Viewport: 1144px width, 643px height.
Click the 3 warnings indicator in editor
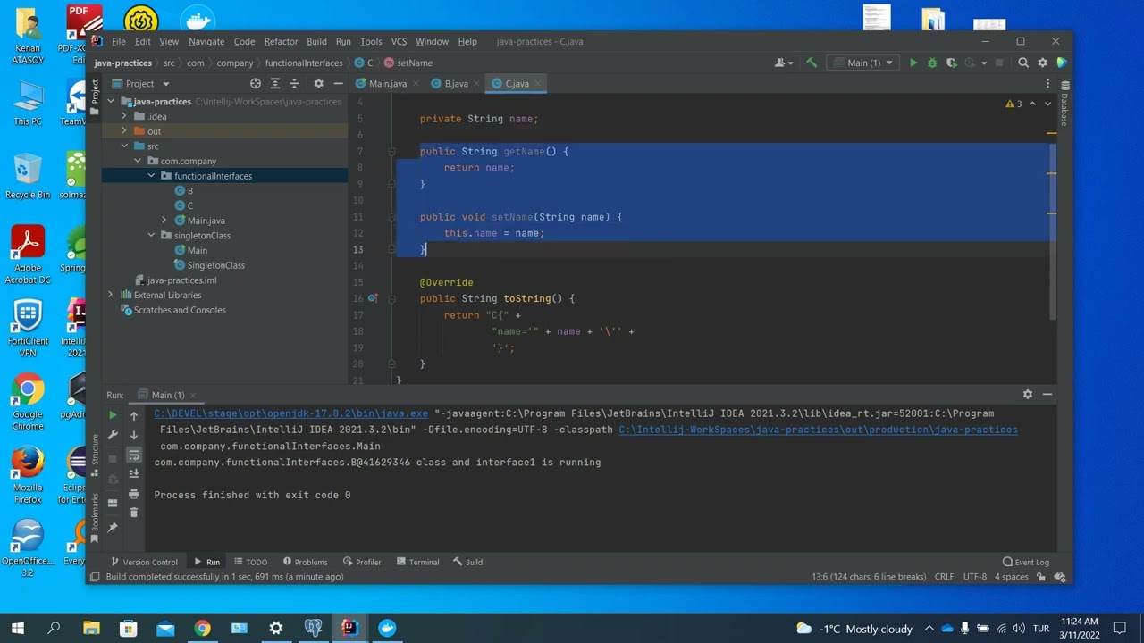pyautogui.click(x=1014, y=104)
